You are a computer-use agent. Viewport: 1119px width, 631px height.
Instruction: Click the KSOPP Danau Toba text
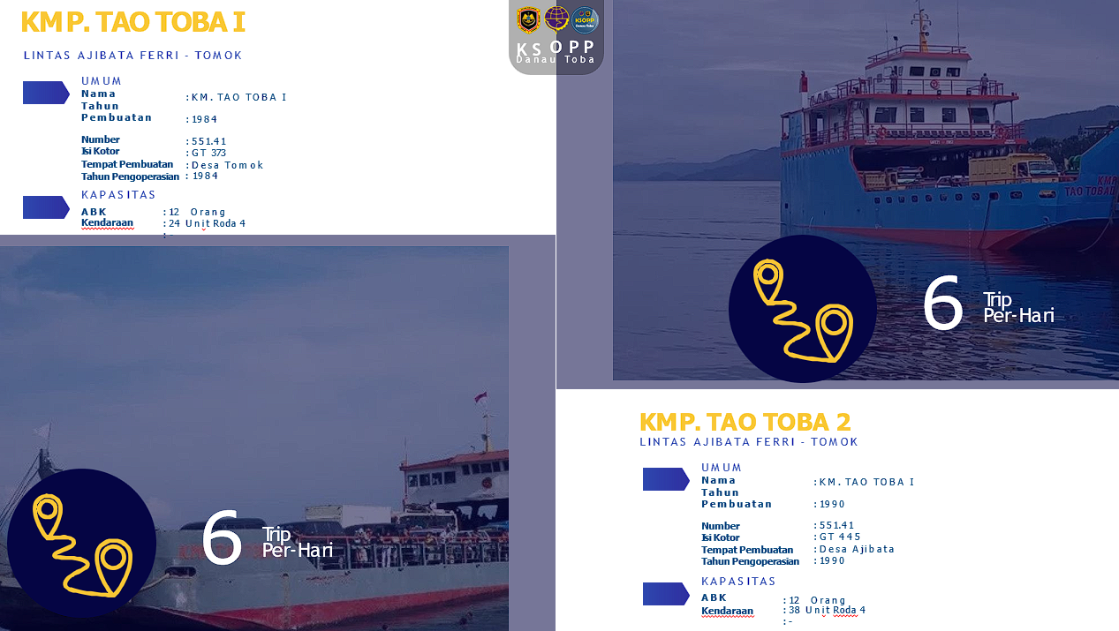(556, 52)
